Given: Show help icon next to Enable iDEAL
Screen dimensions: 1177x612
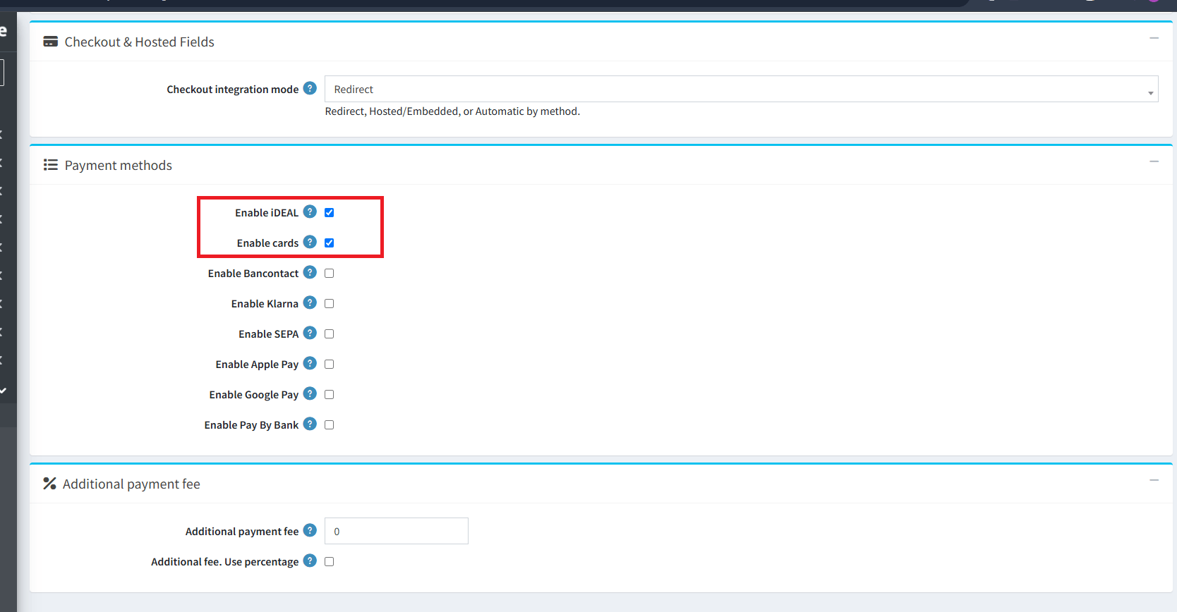Looking at the screenshot, I should (x=310, y=212).
